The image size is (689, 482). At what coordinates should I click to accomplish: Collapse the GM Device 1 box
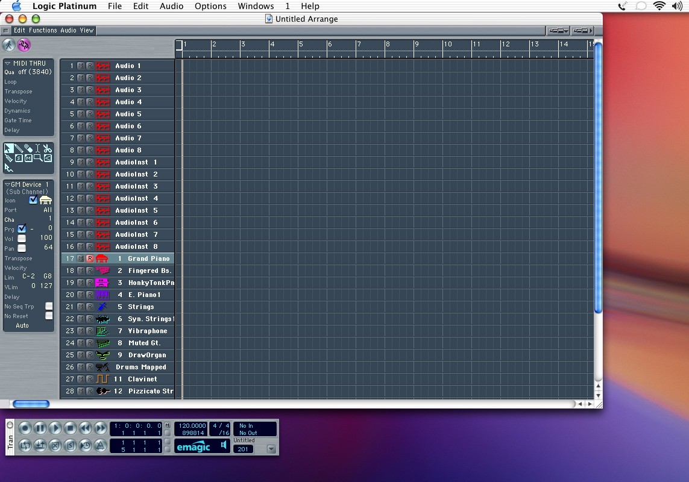[8, 184]
